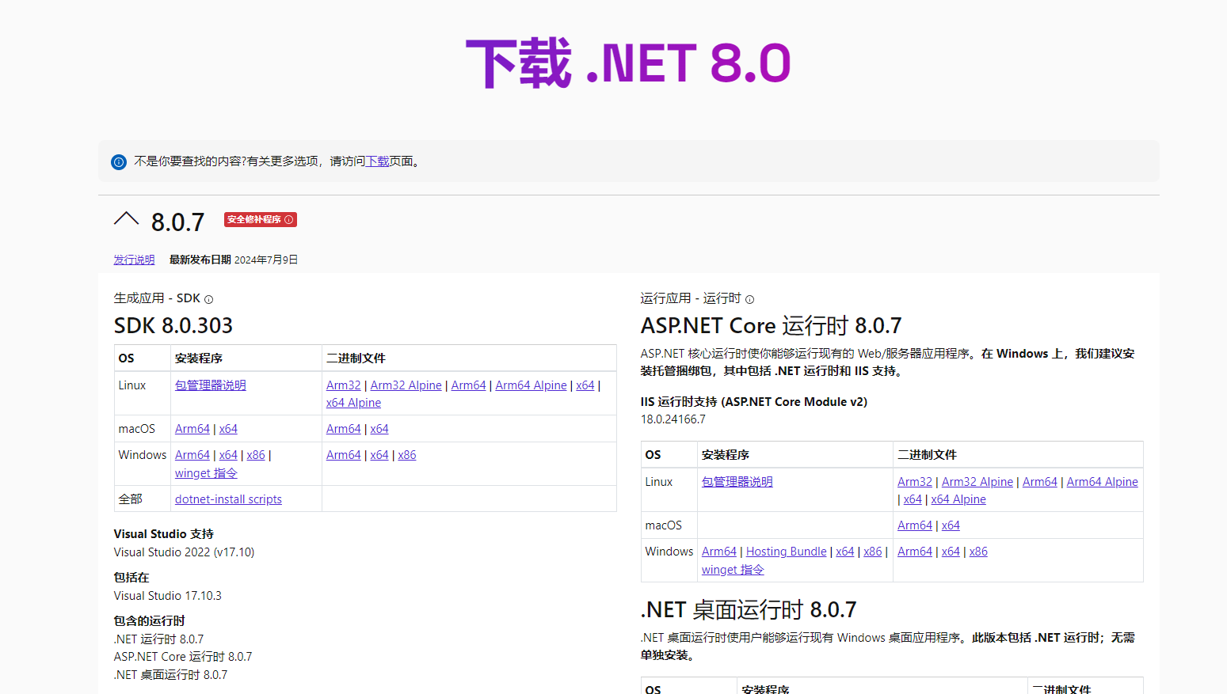This screenshot has width=1227, height=694.
Task: Click the blue info icon in the notice banner
Action: (x=118, y=161)
